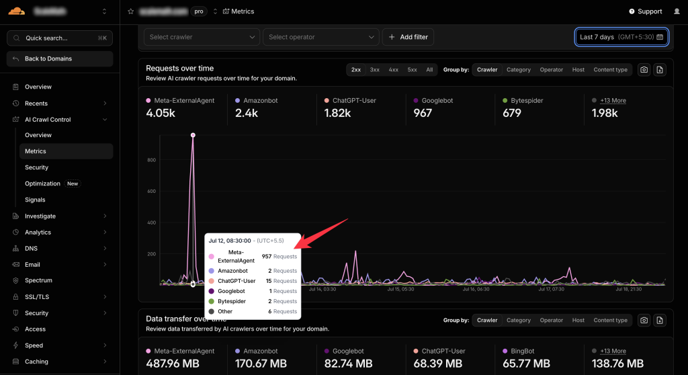
Task: Click the Support help icon
Action: (632, 11)
